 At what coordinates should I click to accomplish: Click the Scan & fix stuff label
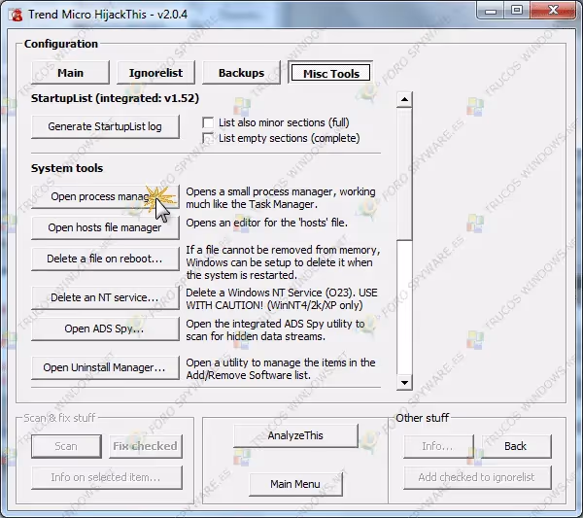click(59, 418)
